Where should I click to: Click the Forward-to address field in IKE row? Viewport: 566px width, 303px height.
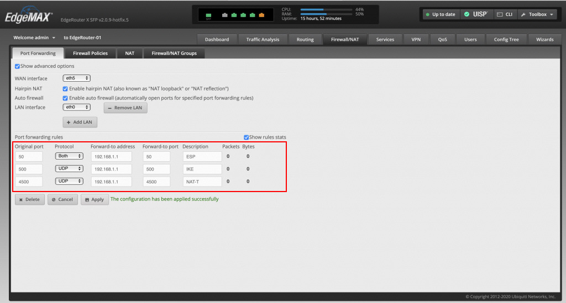click(x=111, y=169)
